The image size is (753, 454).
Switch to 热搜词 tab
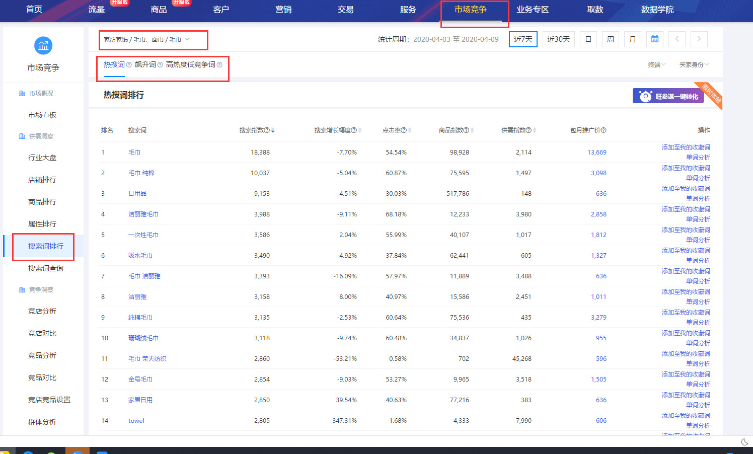(x=114, y=65)
